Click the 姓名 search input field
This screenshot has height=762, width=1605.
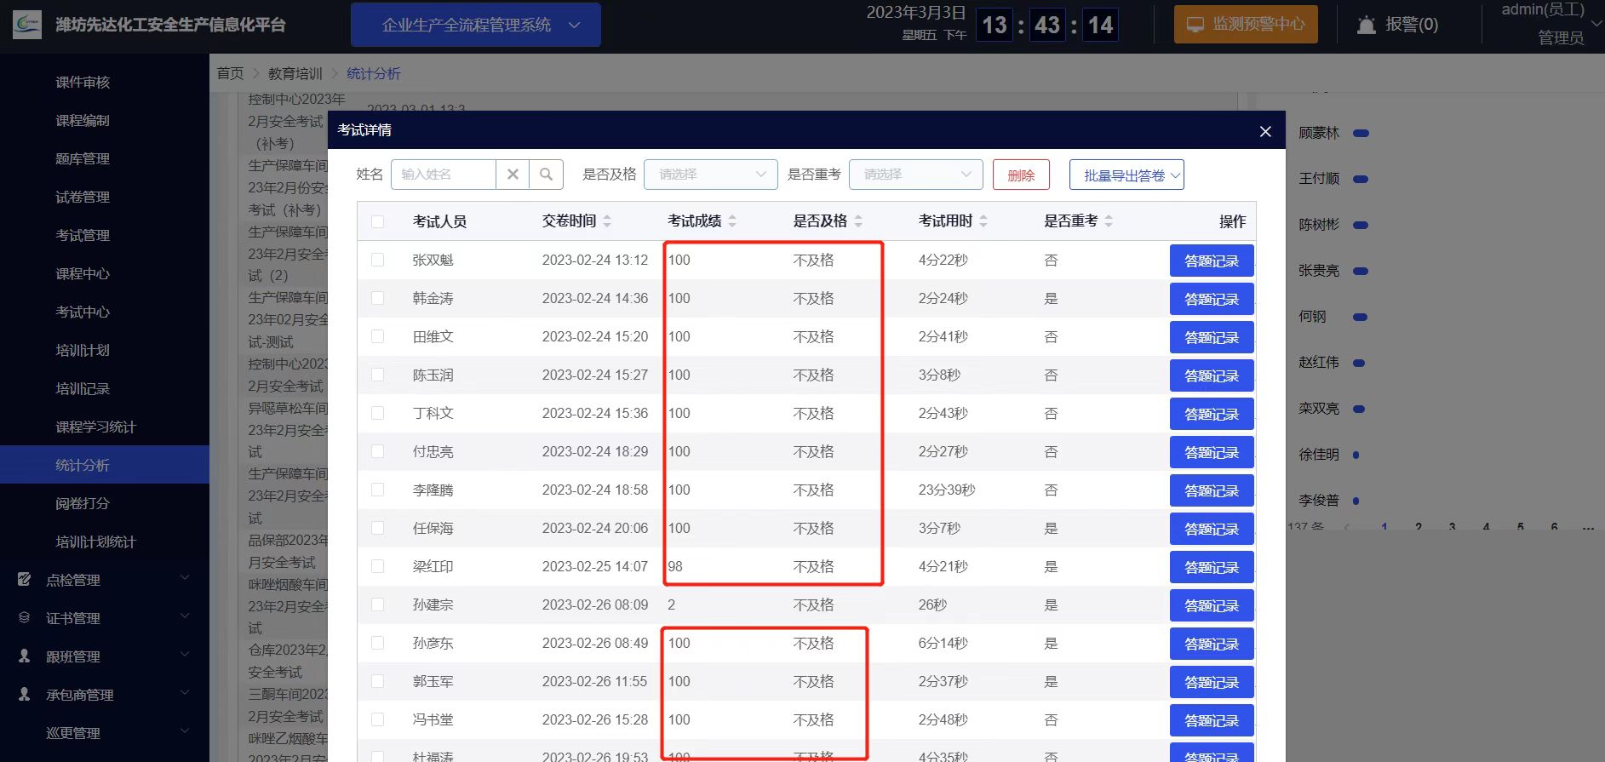point(444,175)
